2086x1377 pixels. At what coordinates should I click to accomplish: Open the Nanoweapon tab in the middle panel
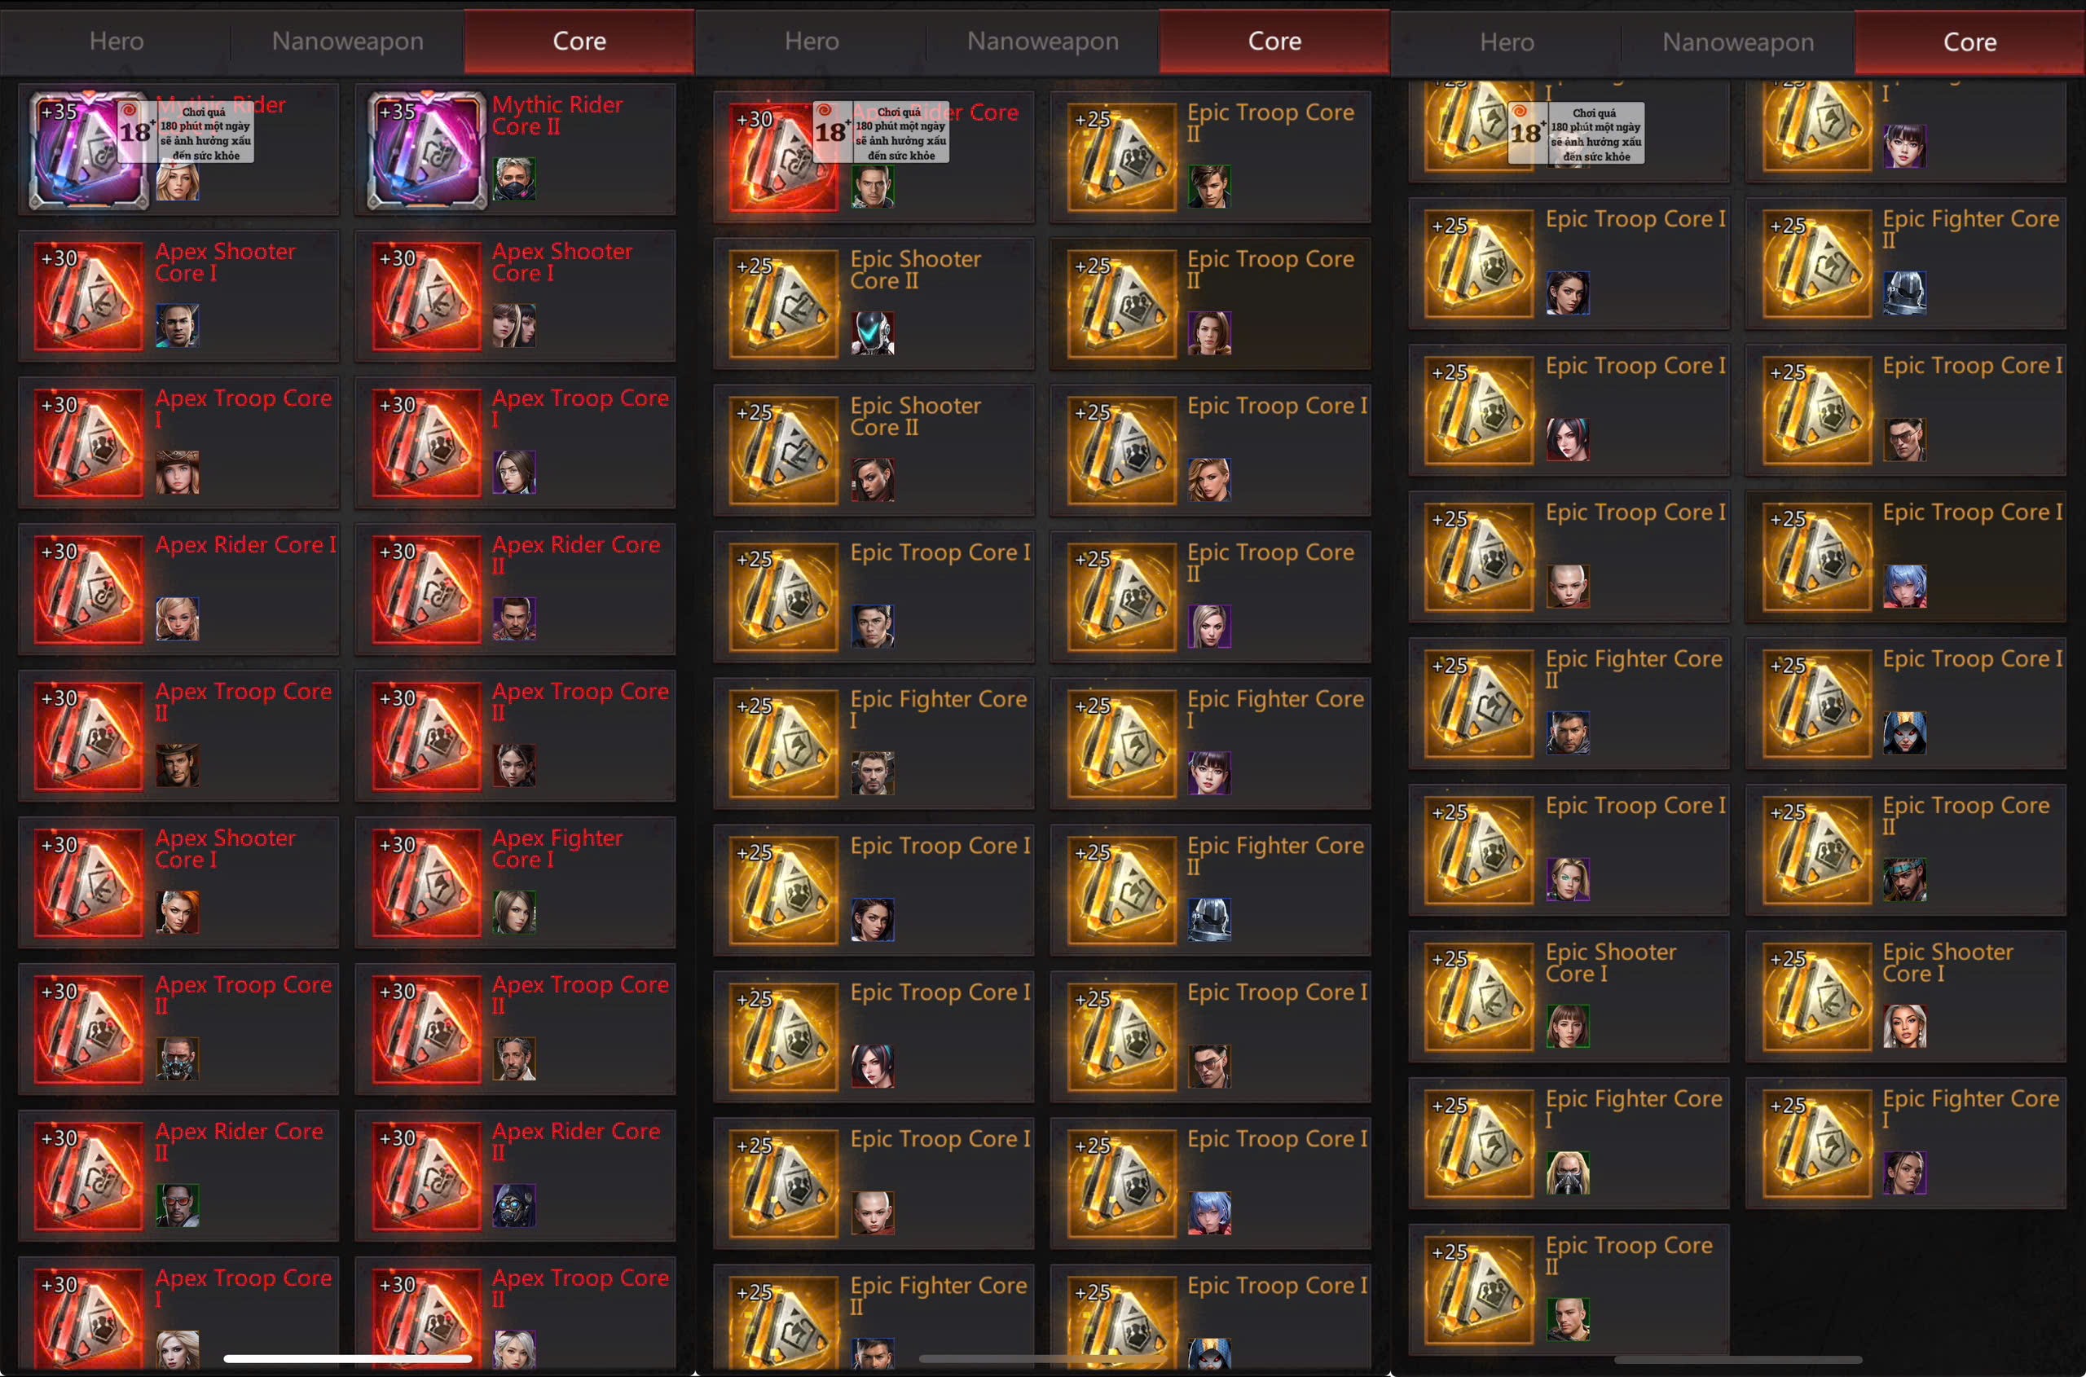click(x=1042, y=42)
